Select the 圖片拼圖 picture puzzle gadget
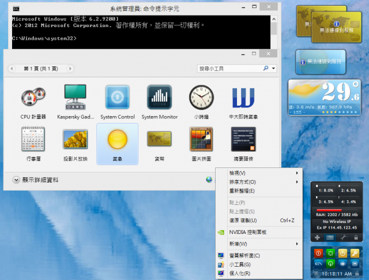The height and width of the screenshot is (280, 369). [201, 144]
